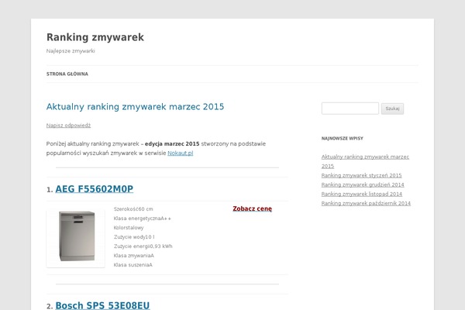Click the Najlepsze zmywarki tagline
Screen dimensions: 465x310
pyautogui.click(x=71, y=51)
